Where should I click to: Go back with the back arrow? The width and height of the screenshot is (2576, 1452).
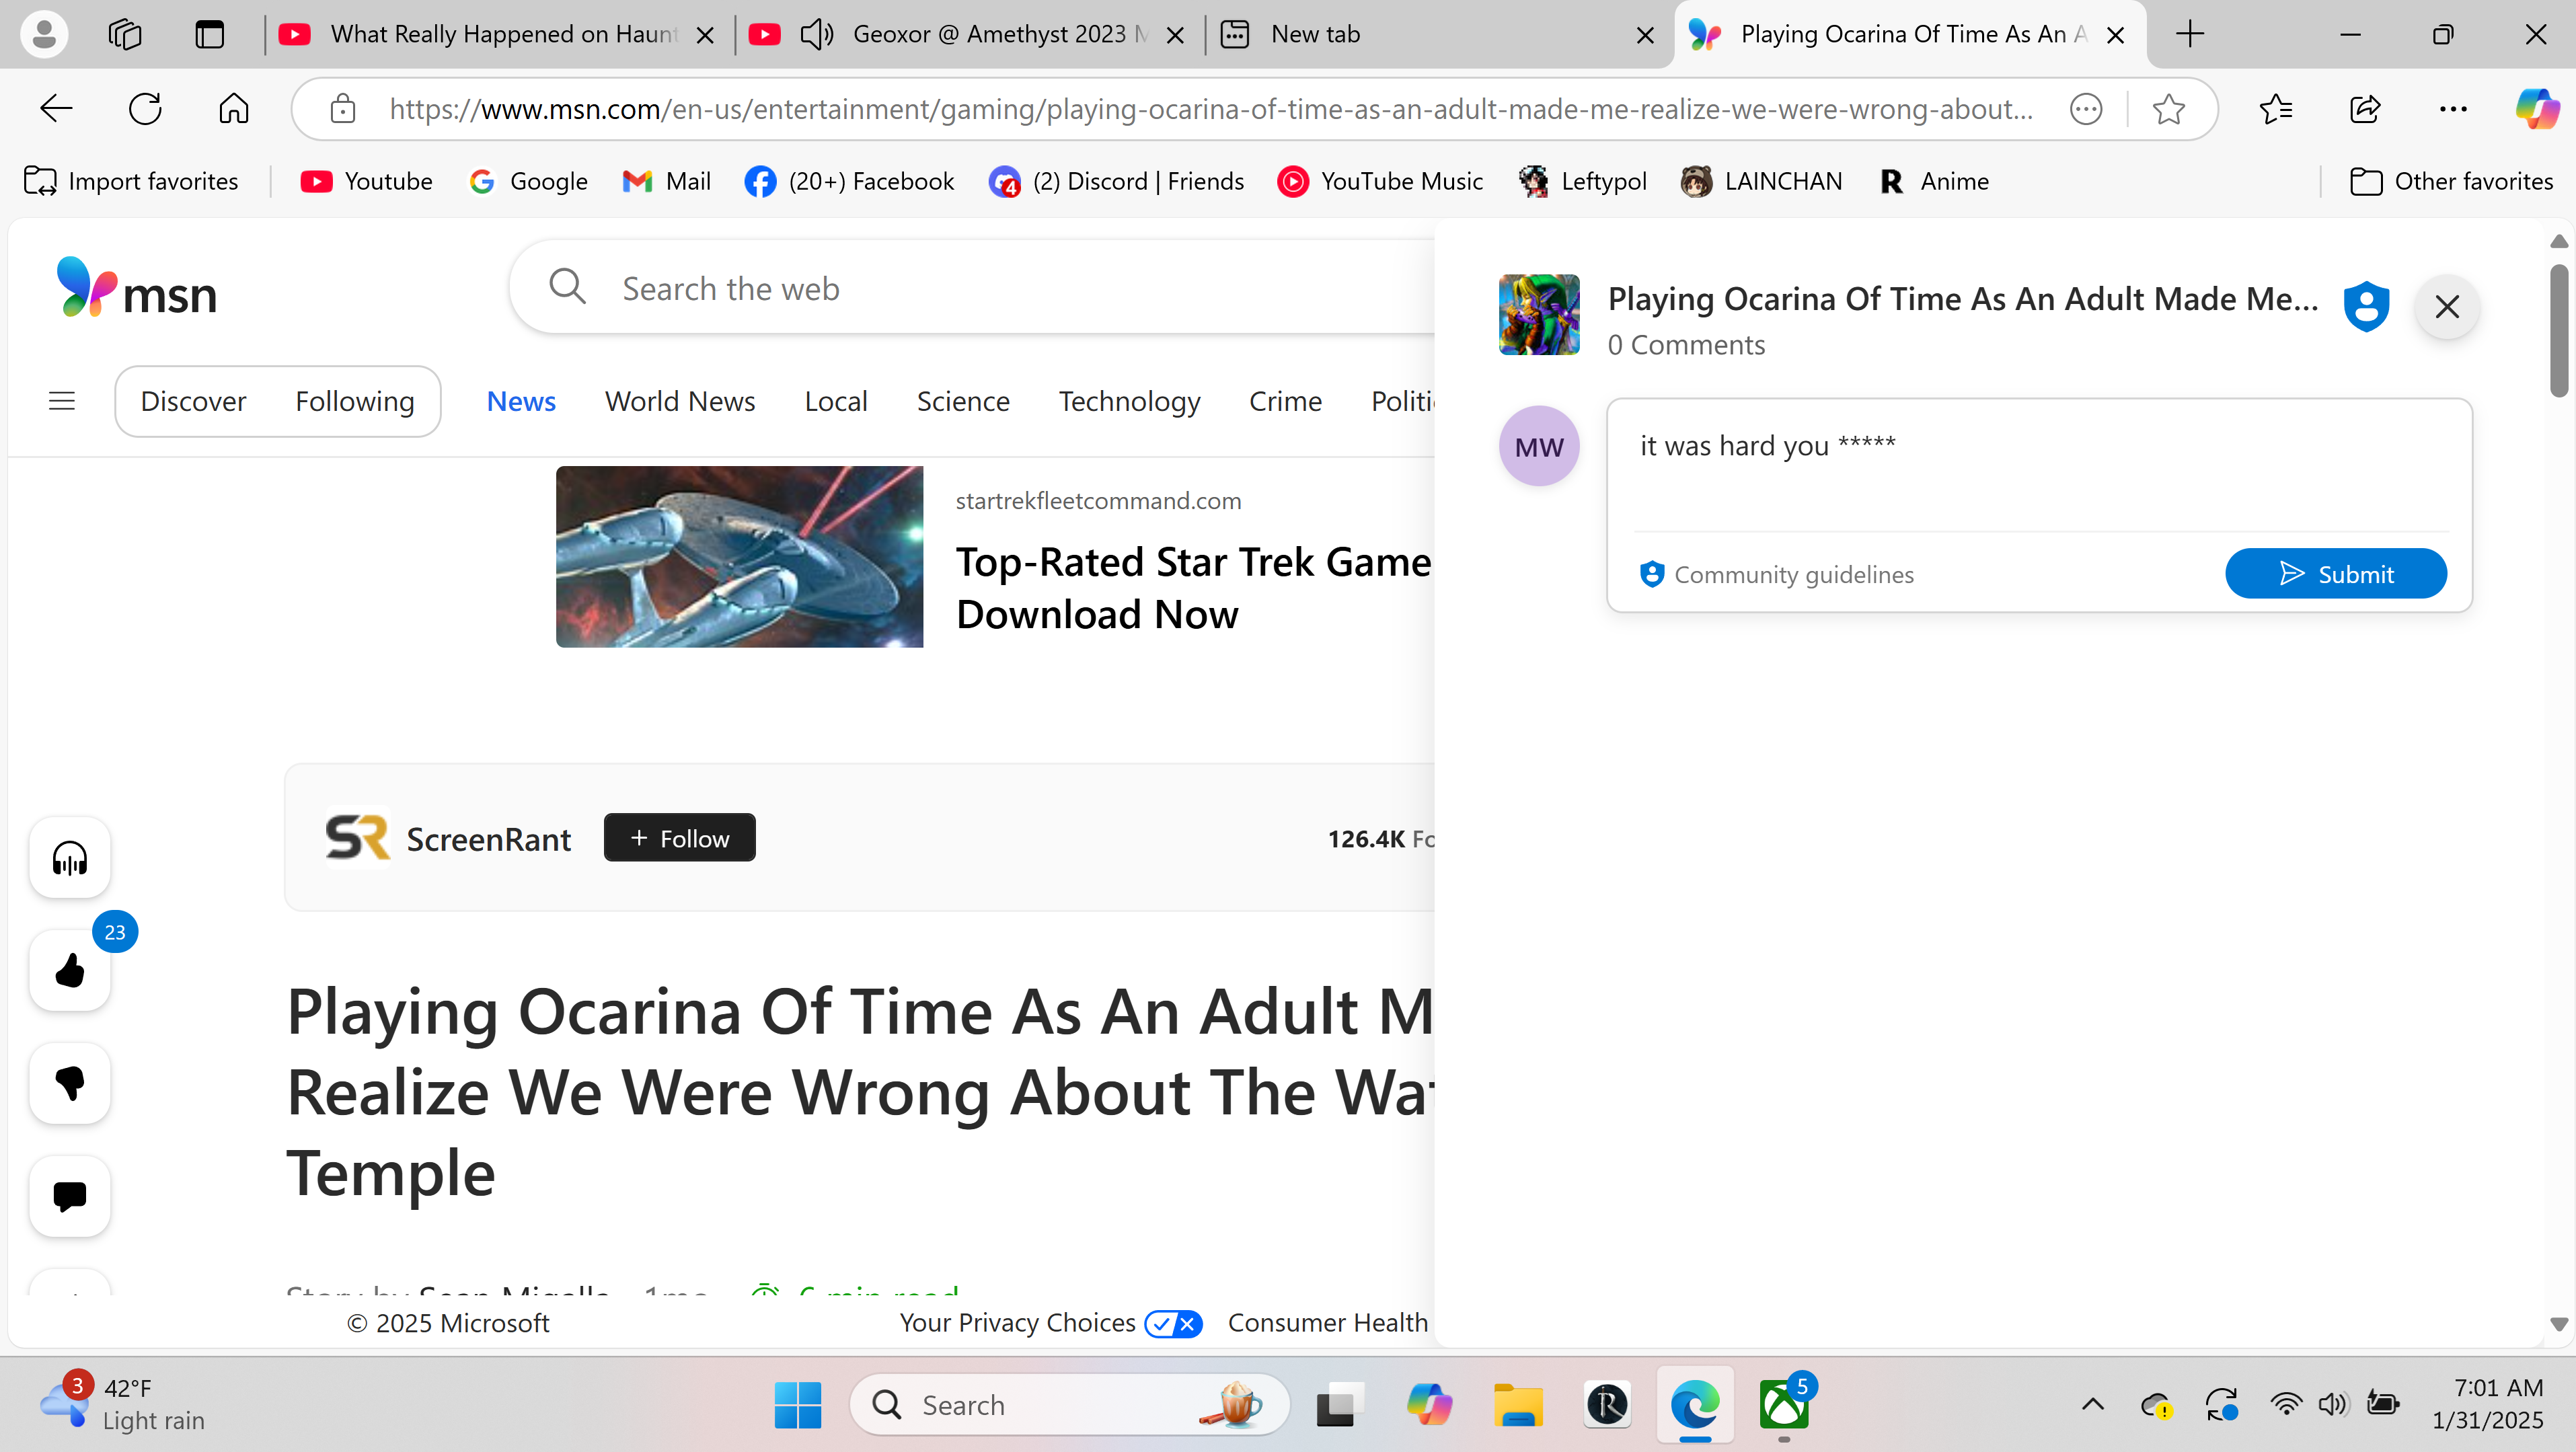pos(56,108)
